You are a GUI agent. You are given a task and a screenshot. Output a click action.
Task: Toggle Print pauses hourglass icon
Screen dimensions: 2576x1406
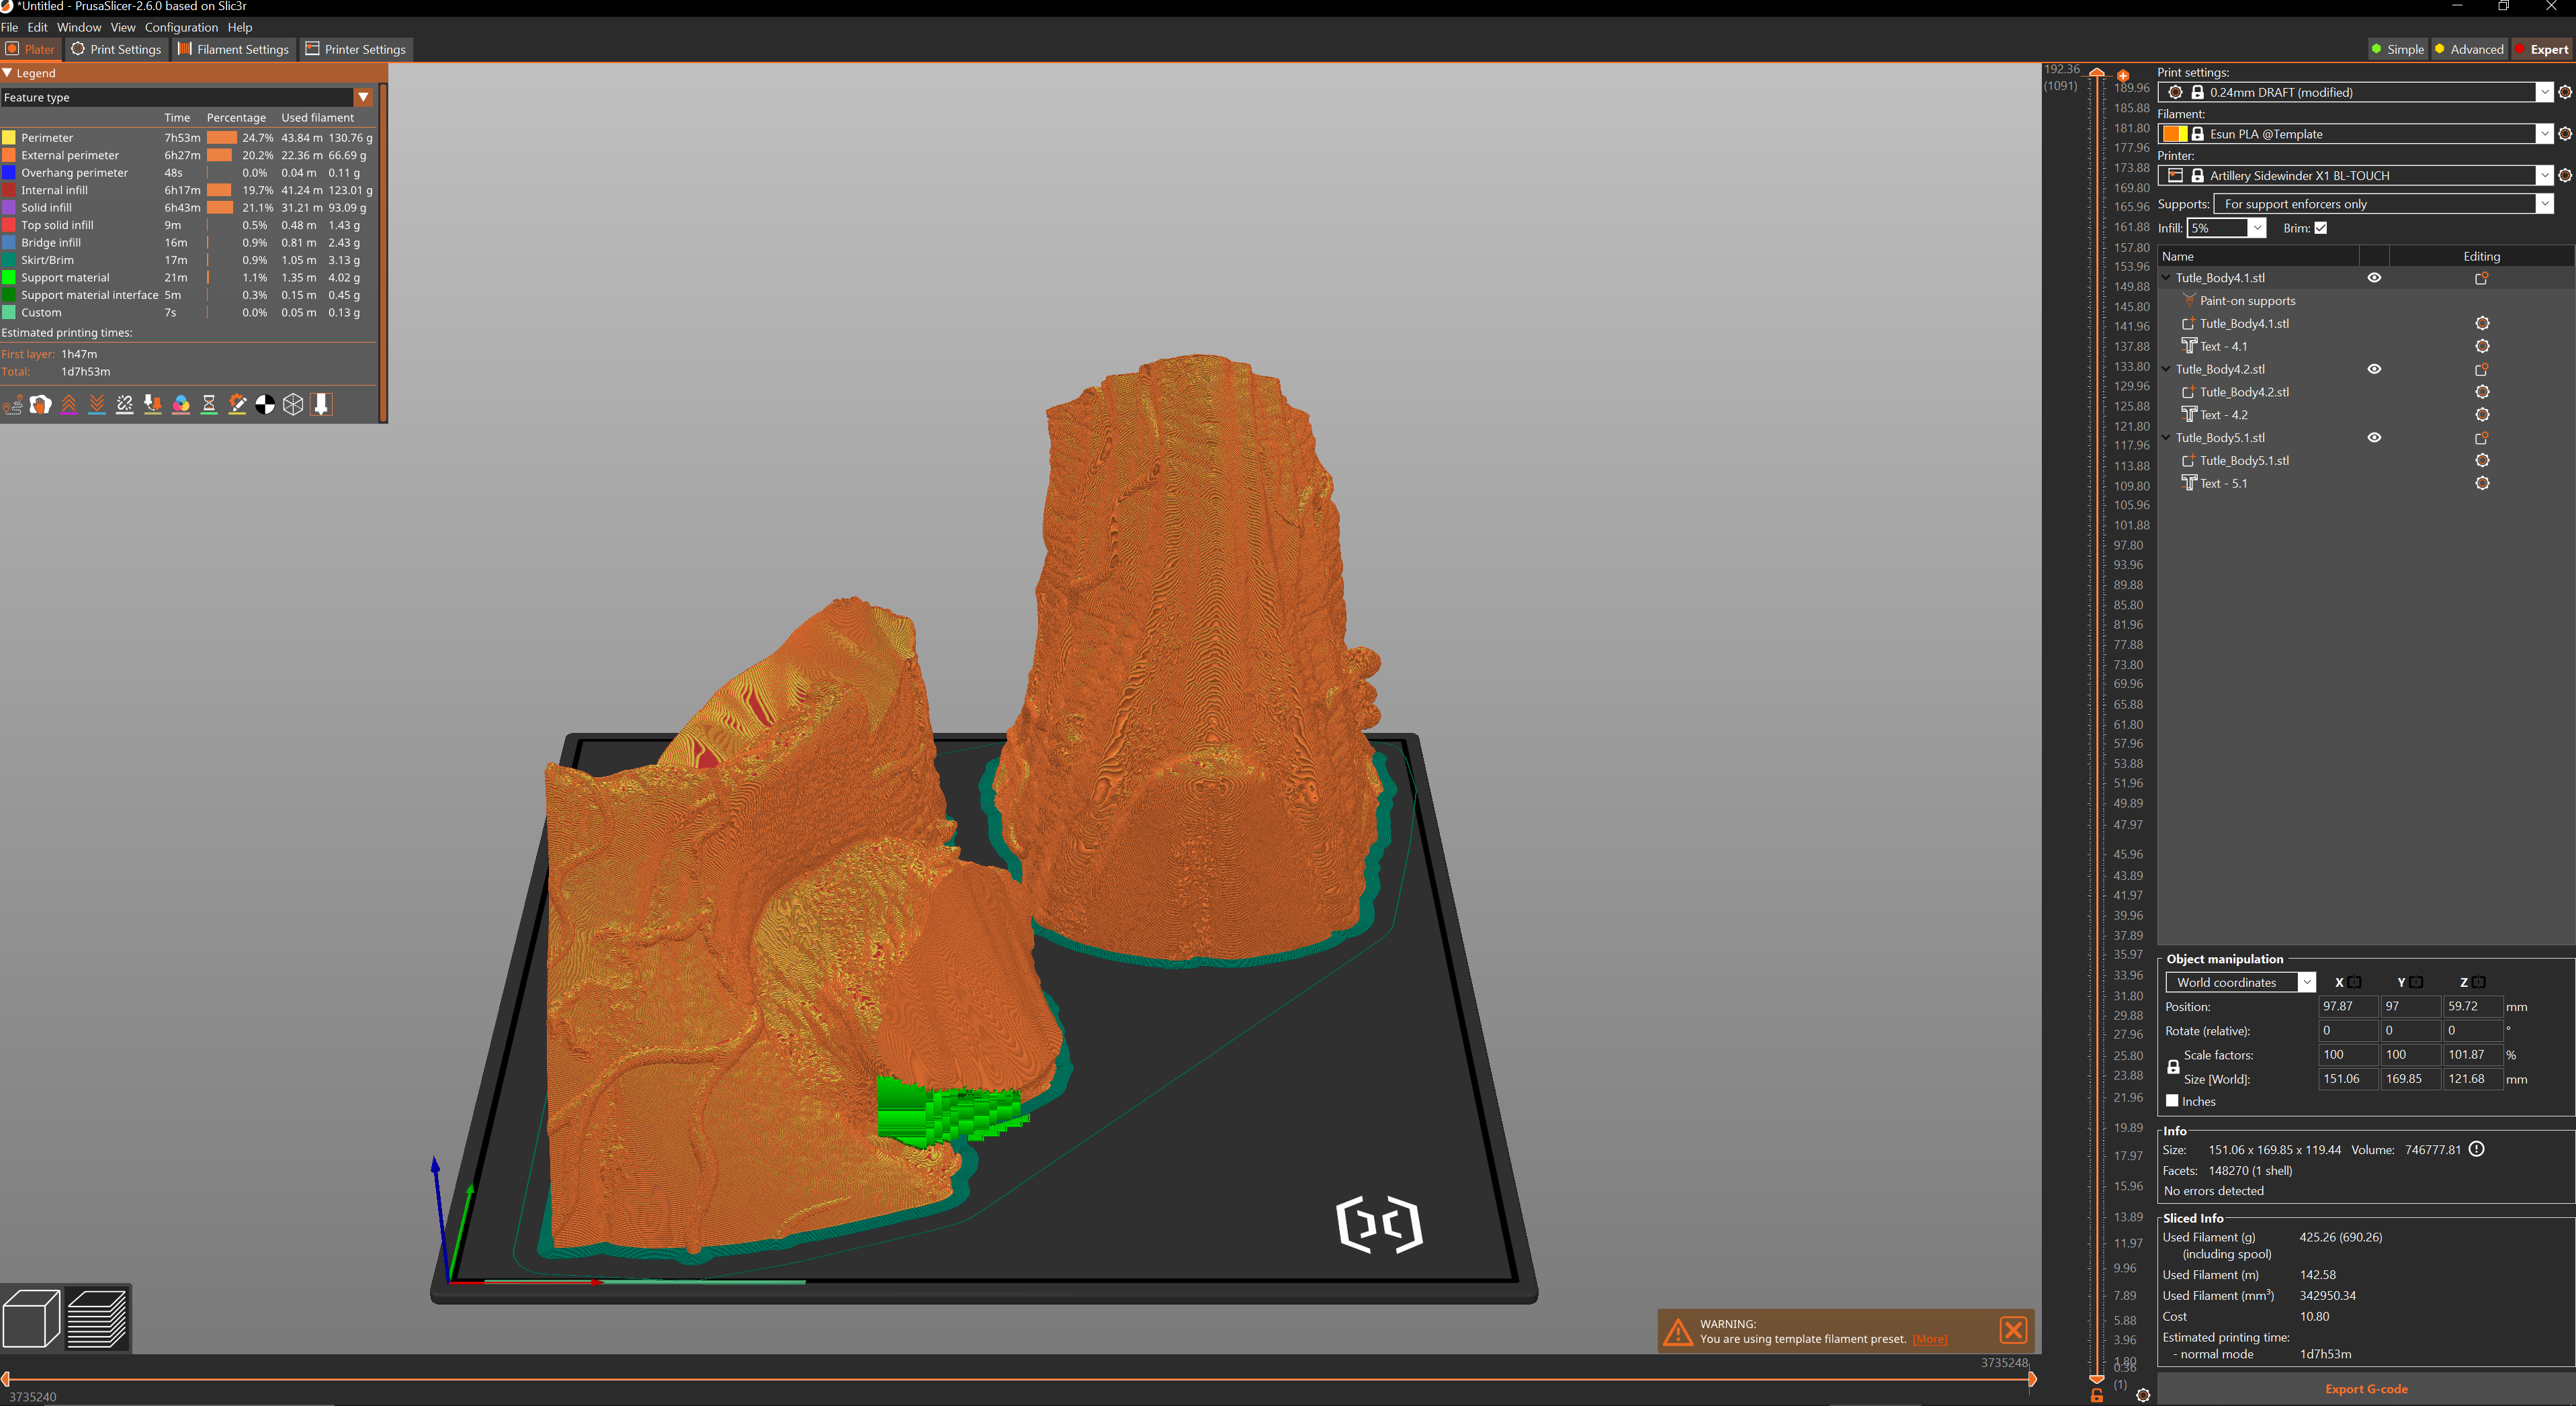[209, 404]
